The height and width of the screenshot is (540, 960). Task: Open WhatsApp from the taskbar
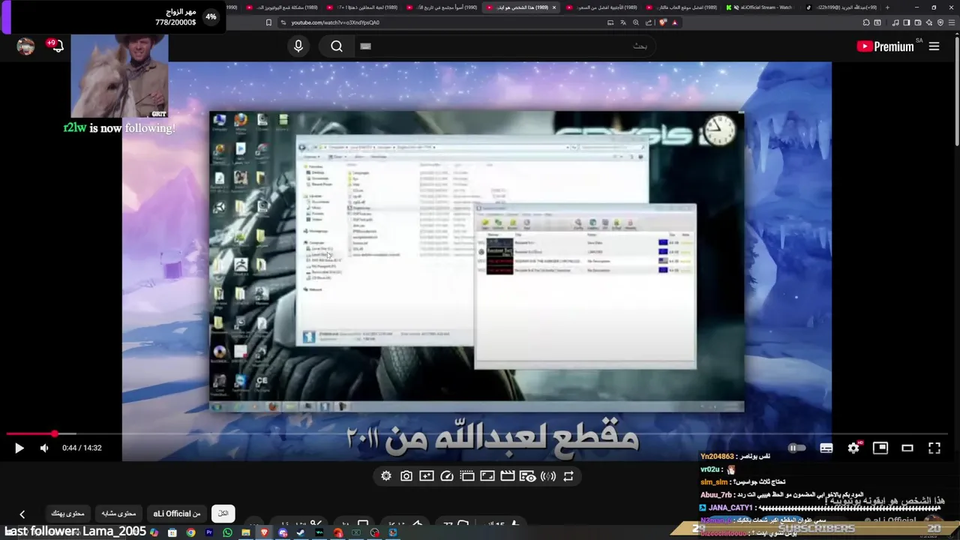(227, 533)
